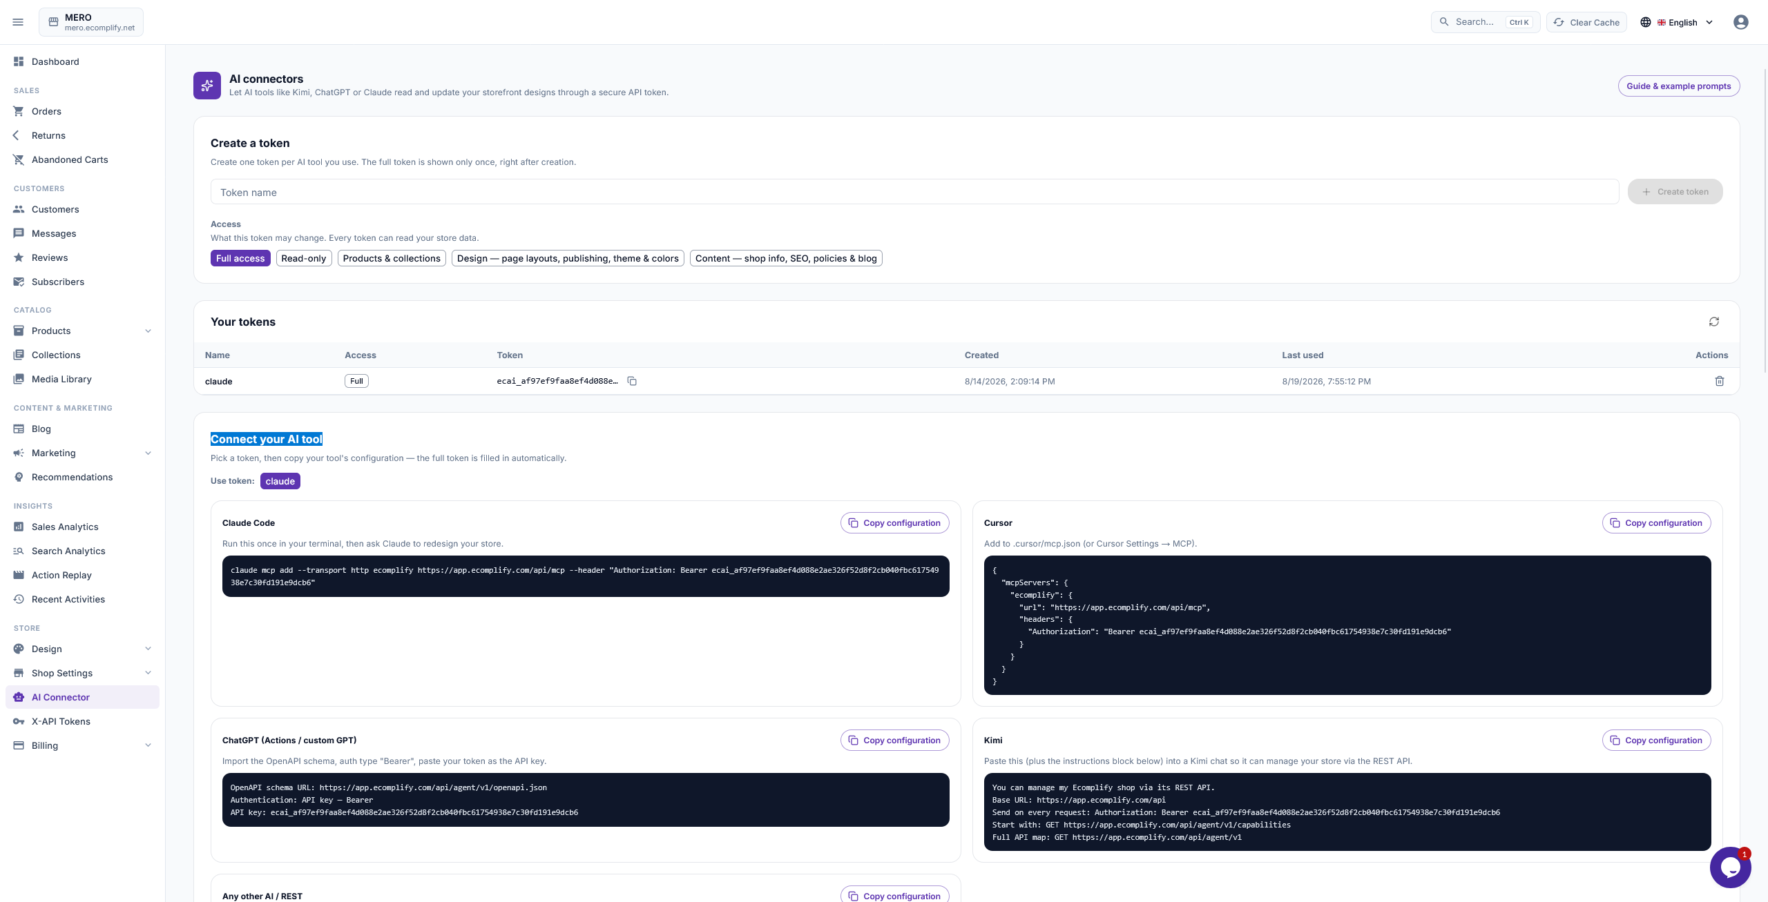Image resolution: width=1768 pixels, height=902 pixels.
Task: Click the Recent Activities history icon
Action: tap(19, 599)
